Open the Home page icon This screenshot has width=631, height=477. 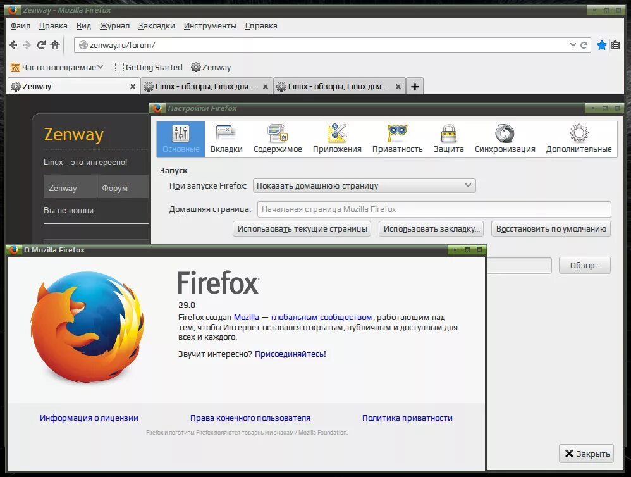tap(55, 45)
